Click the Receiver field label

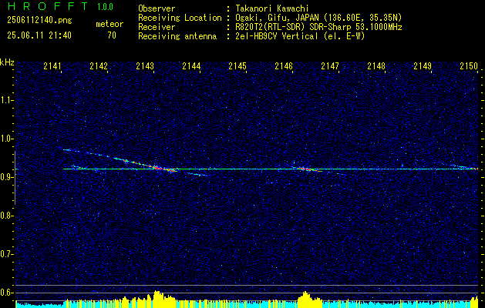tap(157, 27)
